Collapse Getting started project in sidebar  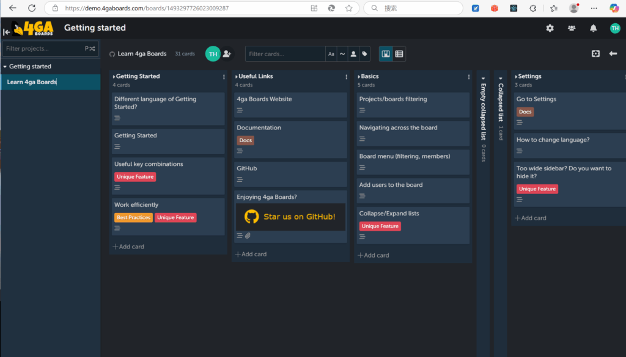pos(5,67)
